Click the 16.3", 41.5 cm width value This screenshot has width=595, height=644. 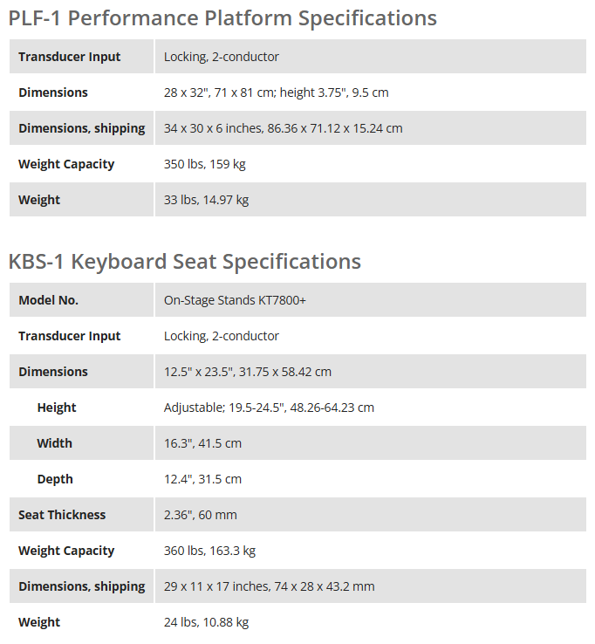point(202,443)
